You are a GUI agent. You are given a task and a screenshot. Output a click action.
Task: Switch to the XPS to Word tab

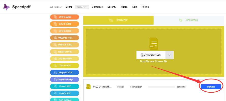coord(189,20)
